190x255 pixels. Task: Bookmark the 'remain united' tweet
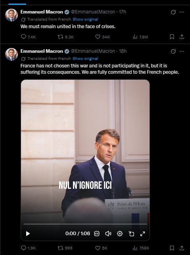pos(172,37)
